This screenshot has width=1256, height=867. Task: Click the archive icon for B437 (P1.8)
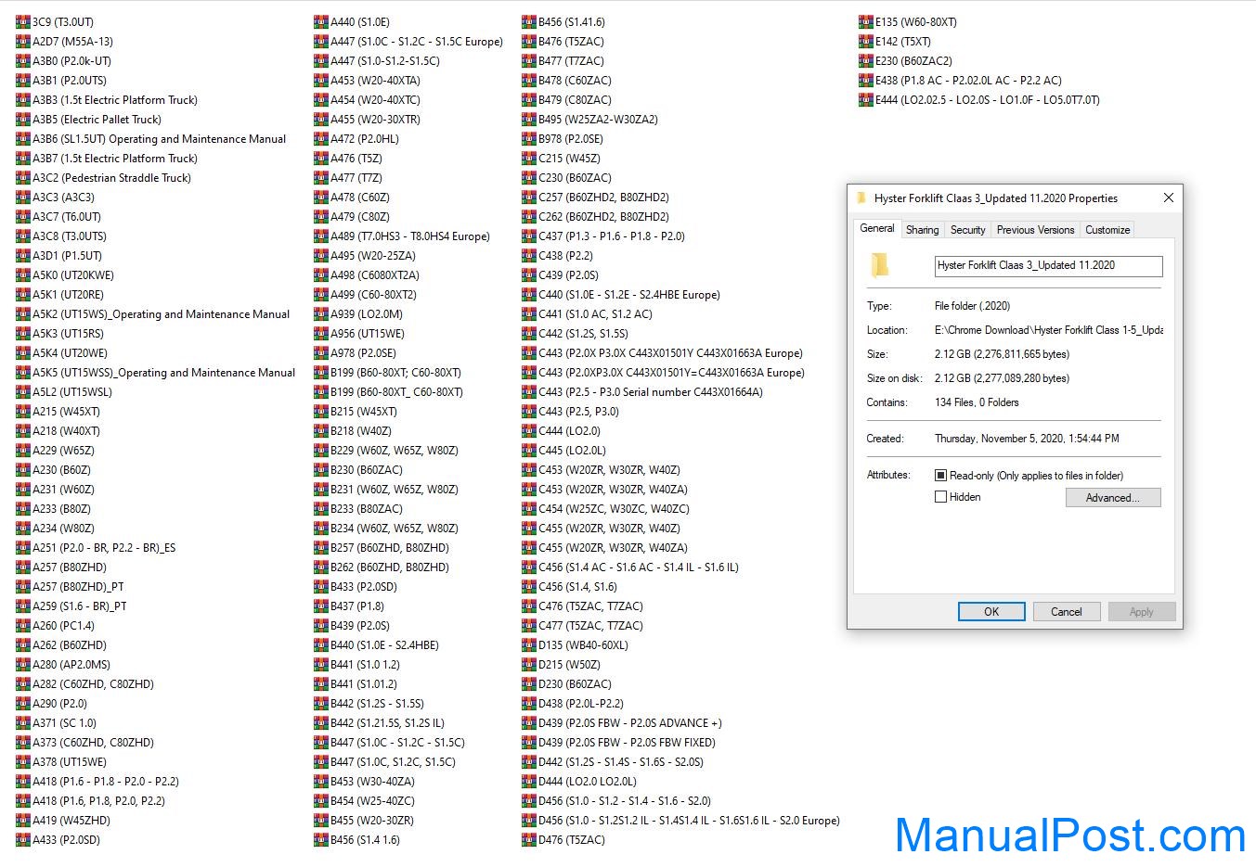click(x=321, y=606)
